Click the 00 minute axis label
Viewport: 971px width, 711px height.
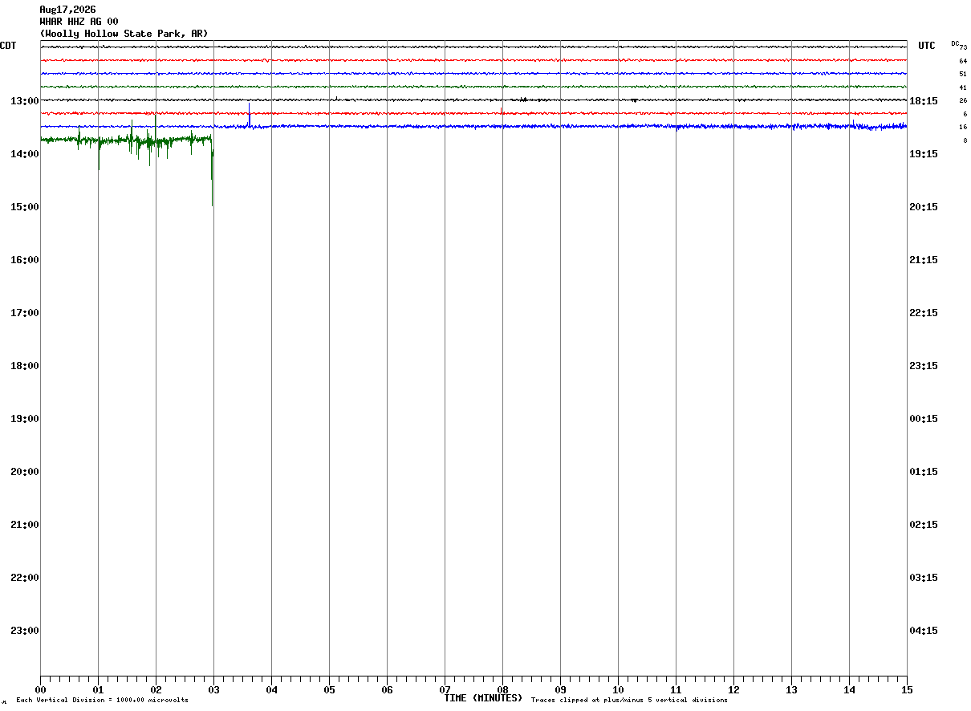[x=40, y=689]
